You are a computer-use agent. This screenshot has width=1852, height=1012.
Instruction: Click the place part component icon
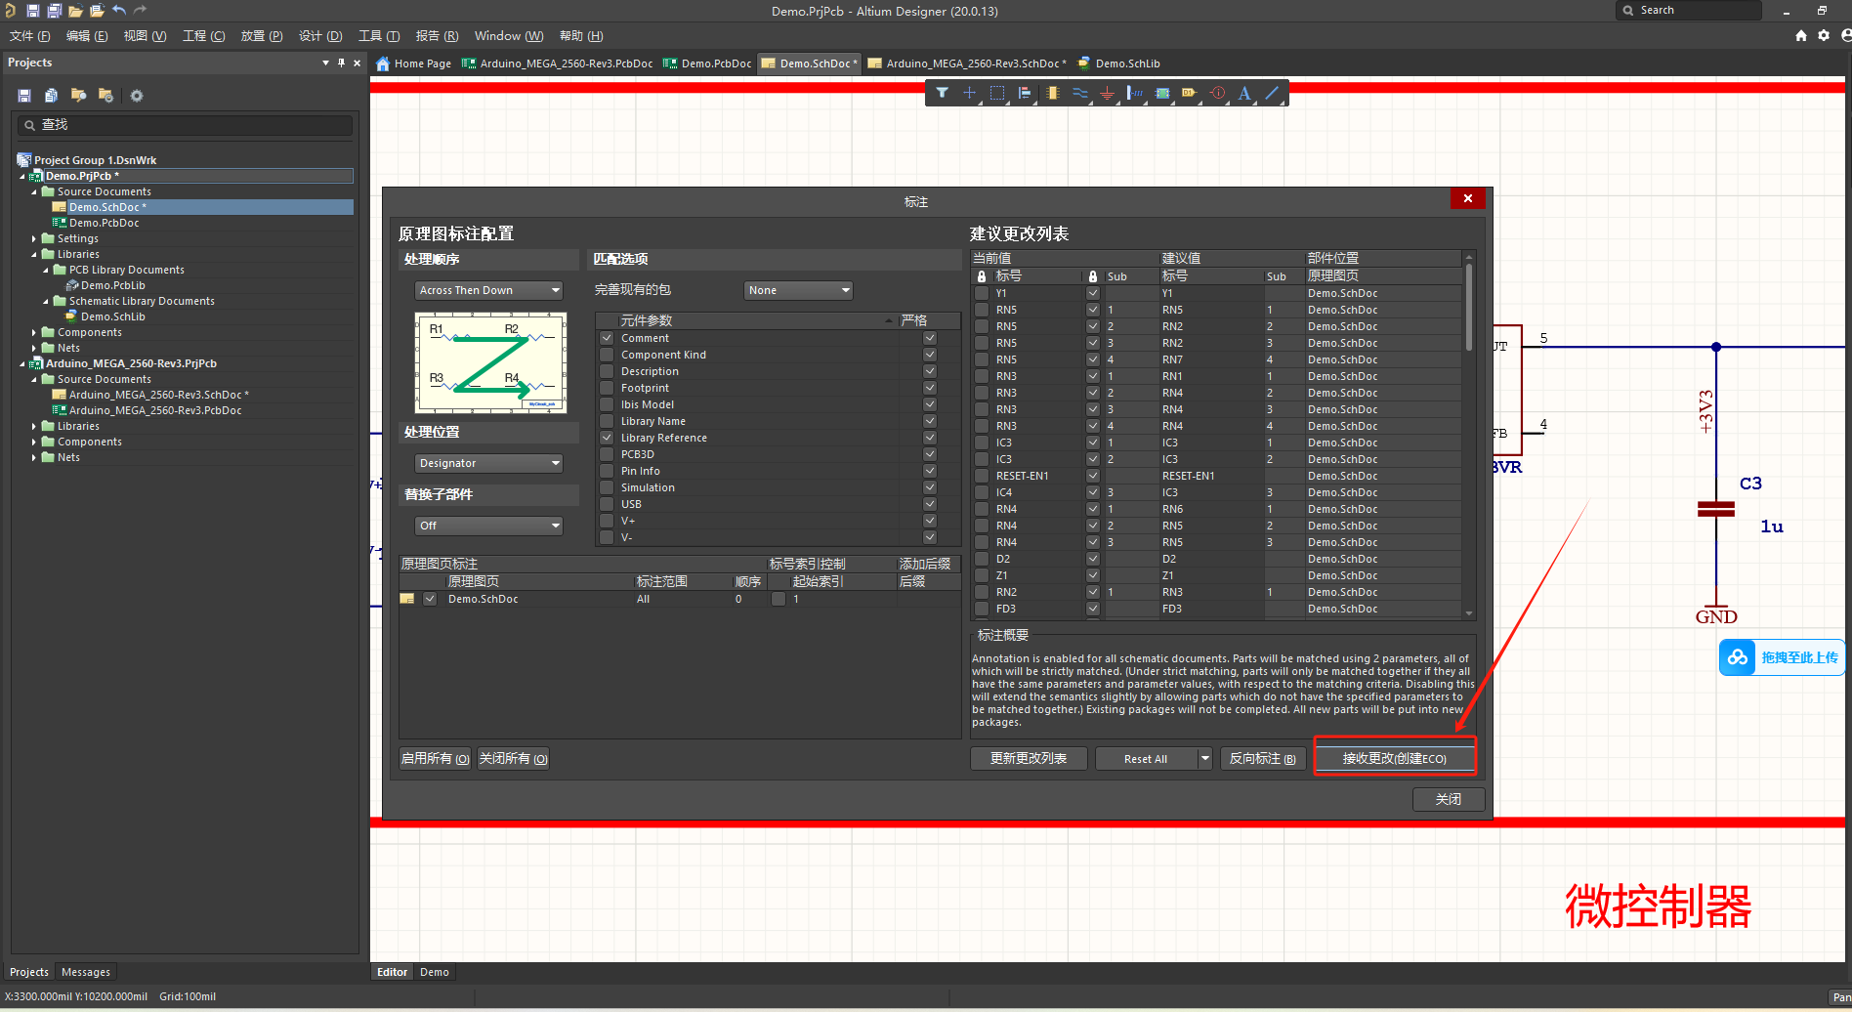1052,94
